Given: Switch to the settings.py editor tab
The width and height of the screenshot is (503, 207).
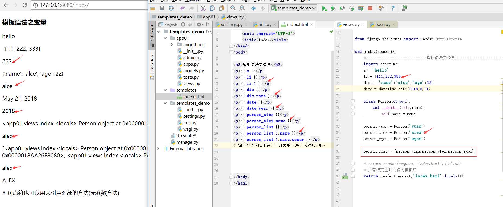Looking at the screenshot, I should point(232,24).
